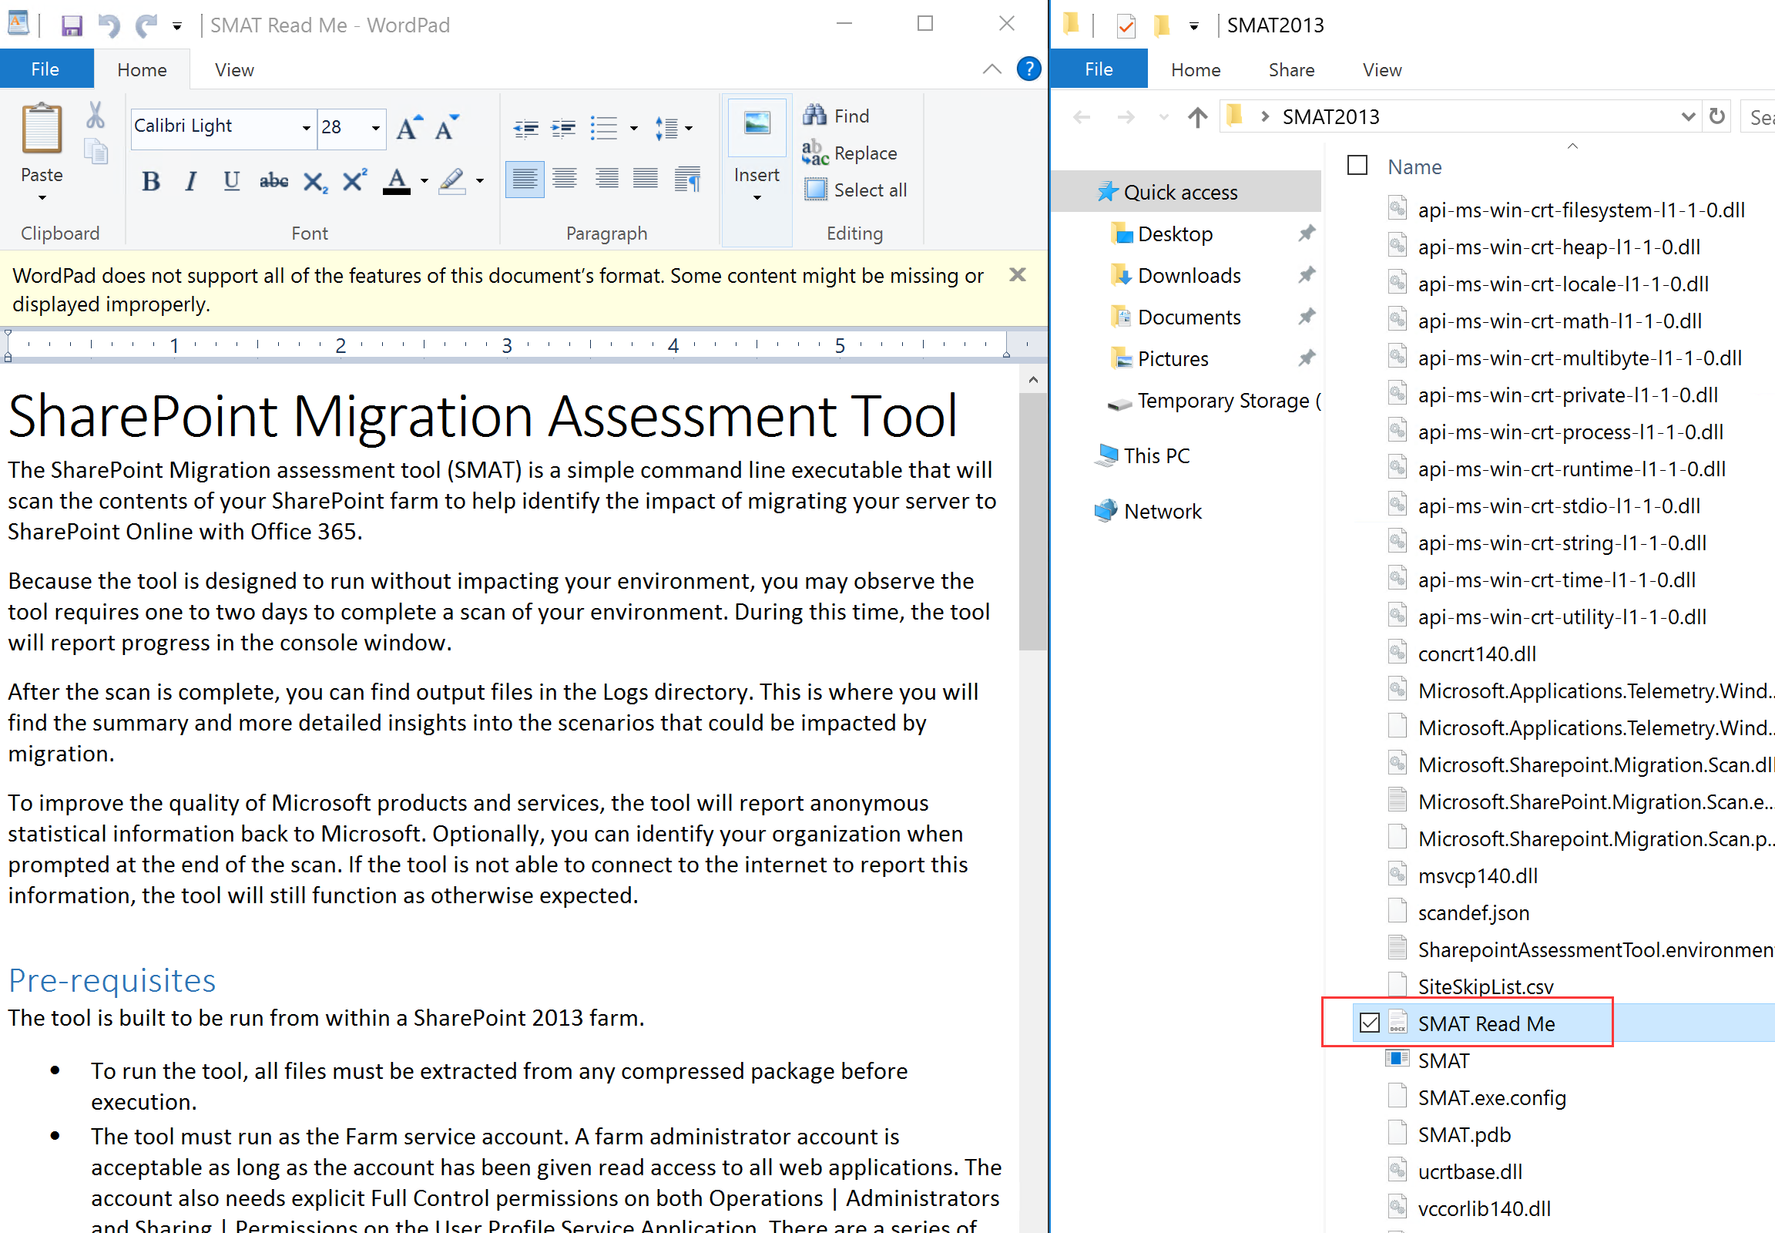1775x1233 pixels.
Task: Open the File Explorer File menu
Action: 1099,69
